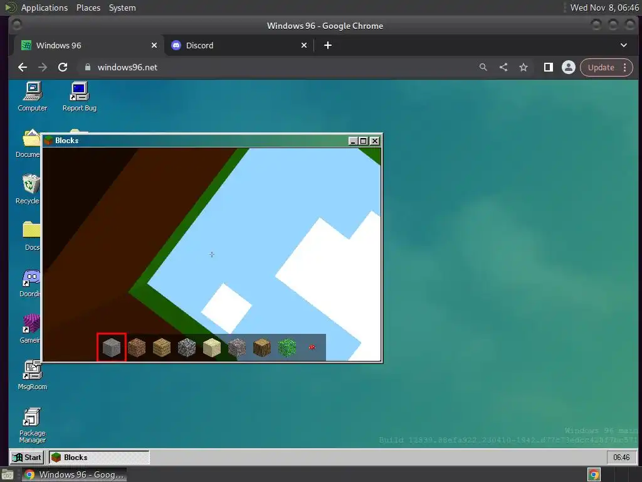This screenshot has height=482, width=642.
Task: Click Windows 96 - Google Chrome panel task
Action: pos(75,474)
